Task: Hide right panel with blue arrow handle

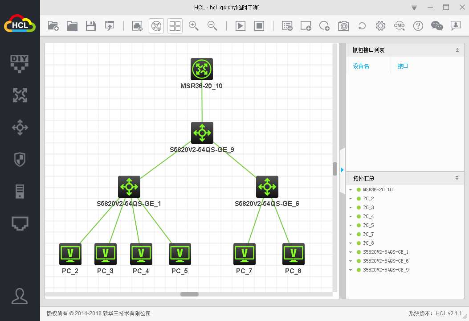Action: (x=343, y=170)
